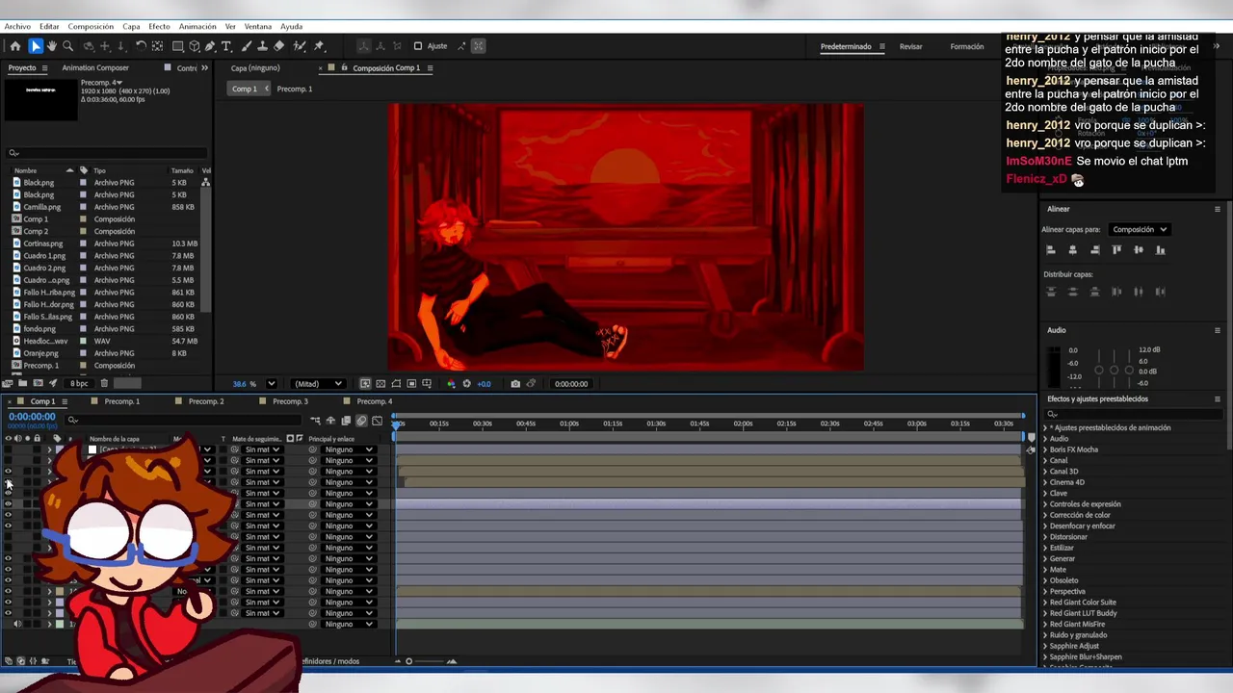Align layers to right edge
Image resolution: width=1233 pixels, height=693 pixels.
1095,250
